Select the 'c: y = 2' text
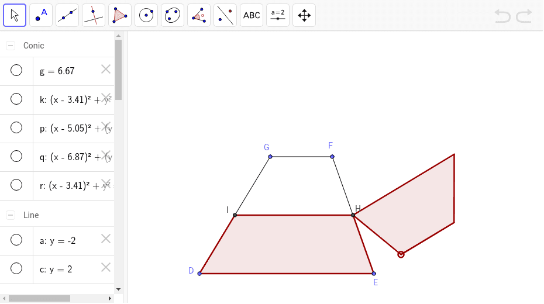Image resolution: width=544 pixels, height=304 pixels. (x=56, y=270)
